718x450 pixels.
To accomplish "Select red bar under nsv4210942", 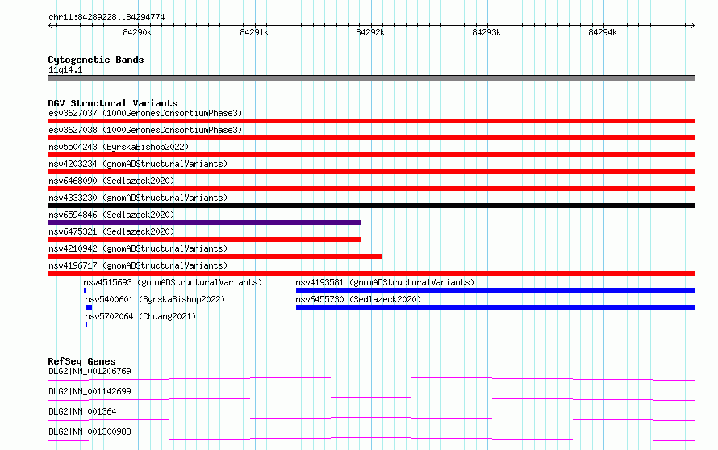I will (215, 256).
